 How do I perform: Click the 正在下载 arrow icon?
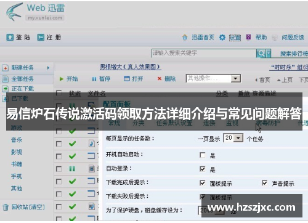pos(6,89)
